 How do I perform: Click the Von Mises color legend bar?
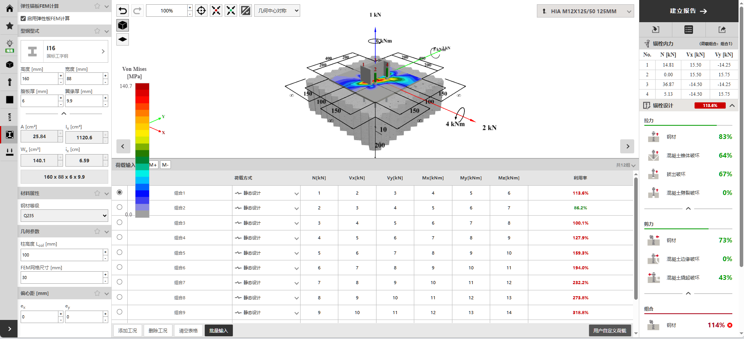click(x=142, y=150)
